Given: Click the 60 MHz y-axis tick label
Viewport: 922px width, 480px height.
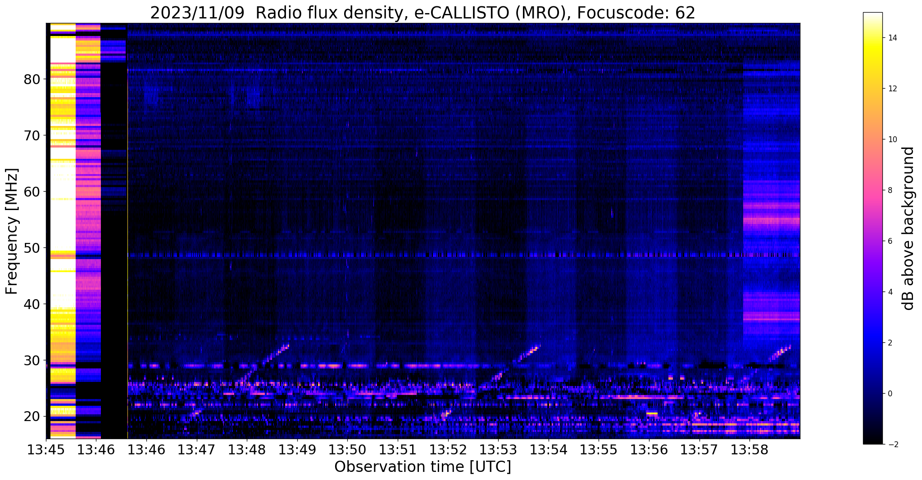Looking at the screenshot, I should pyautogui.click(x=32, y=192).
